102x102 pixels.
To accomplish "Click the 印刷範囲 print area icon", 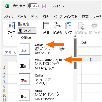I will tap(82, 26).
